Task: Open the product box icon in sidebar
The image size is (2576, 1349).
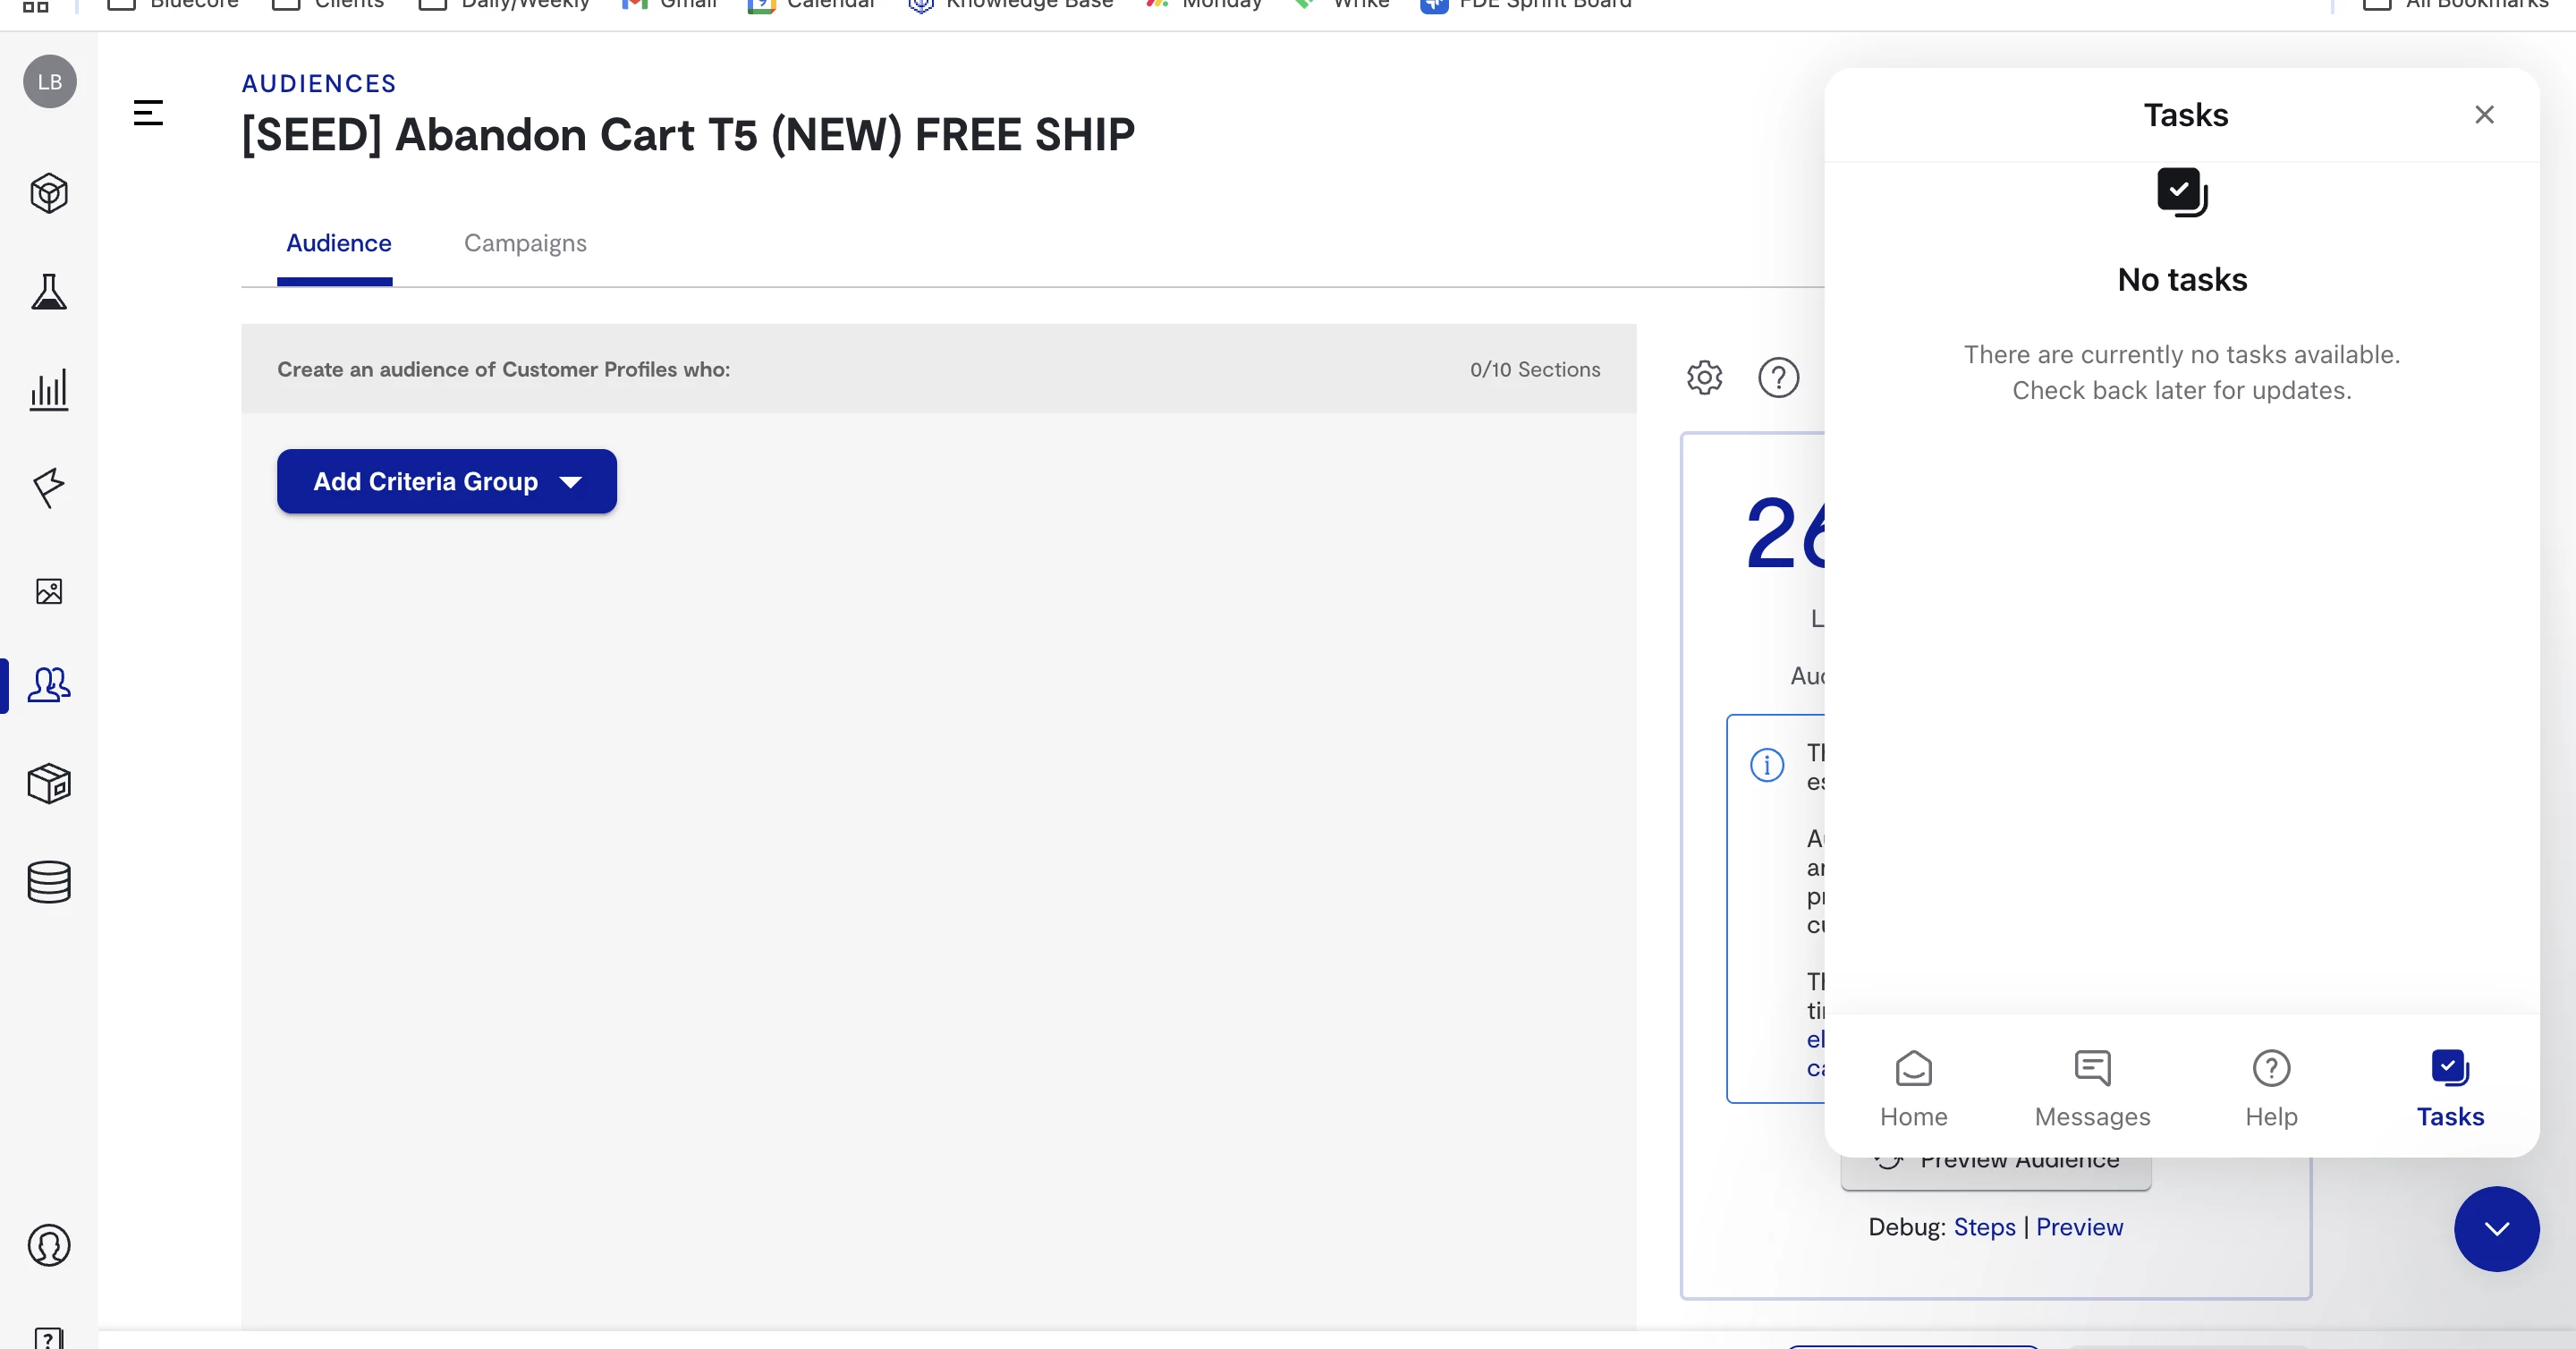Action: click(48, 784)
